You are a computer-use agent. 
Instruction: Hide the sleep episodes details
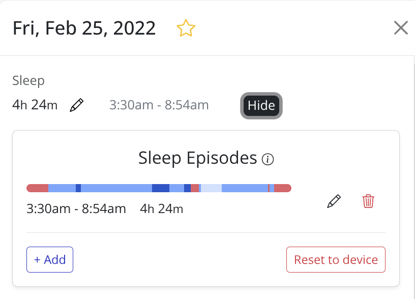(x=261, y=106)
